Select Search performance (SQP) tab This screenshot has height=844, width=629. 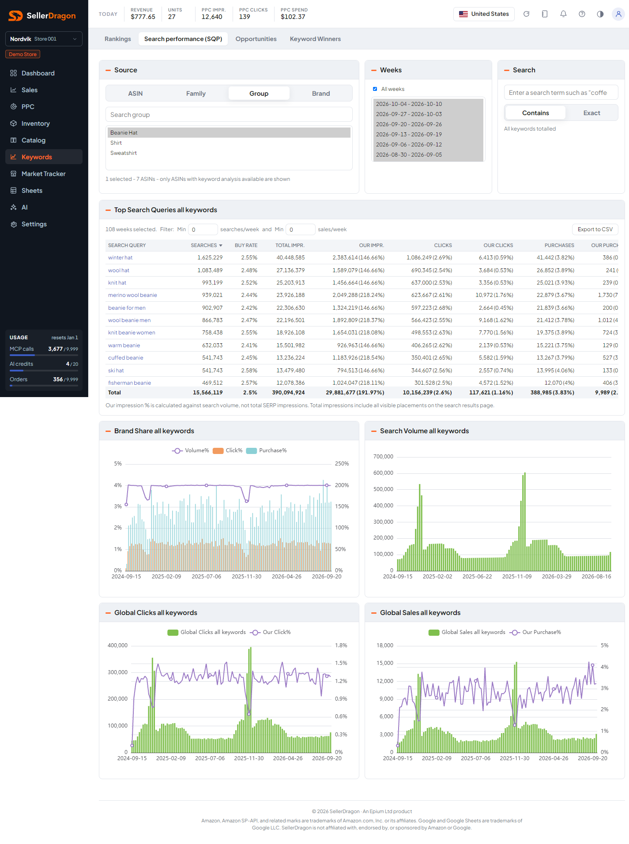[183, 39]
